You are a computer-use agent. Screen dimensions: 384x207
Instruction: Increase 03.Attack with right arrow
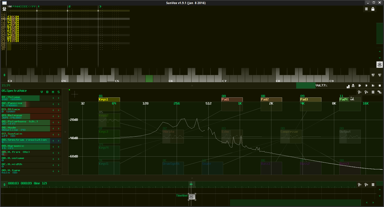[59, 110]
